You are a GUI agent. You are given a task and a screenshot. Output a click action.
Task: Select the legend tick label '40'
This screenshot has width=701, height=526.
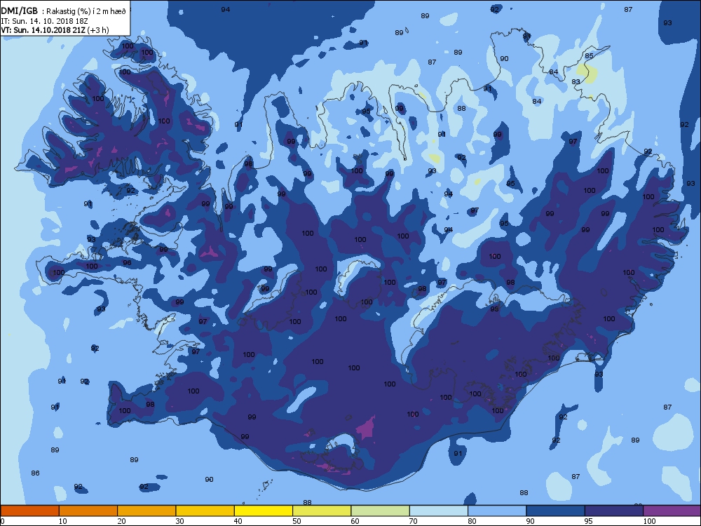coord(238,521)
